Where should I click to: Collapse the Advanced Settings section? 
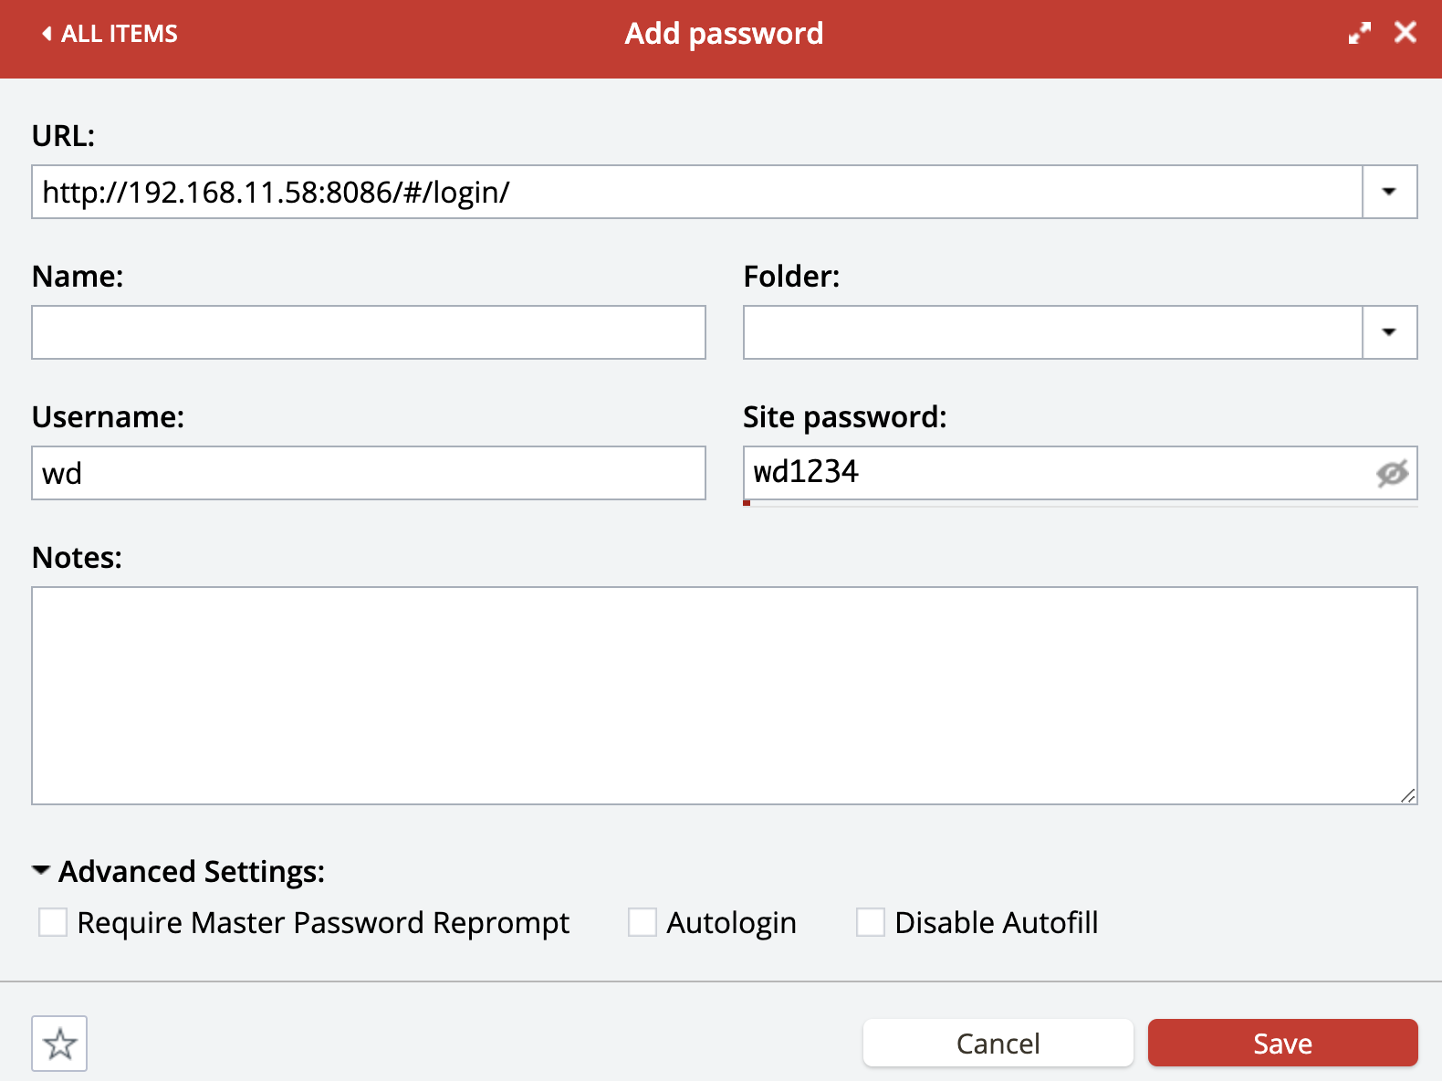[x=41, y=871]
